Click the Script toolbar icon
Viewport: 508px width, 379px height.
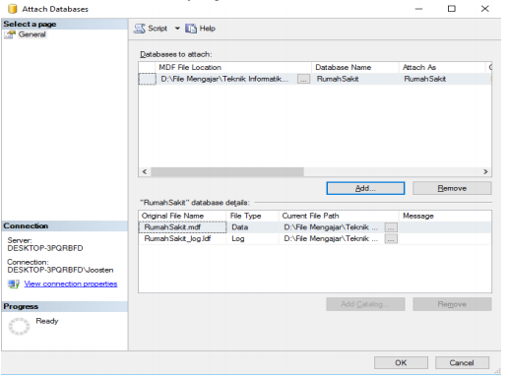[140, 29]
